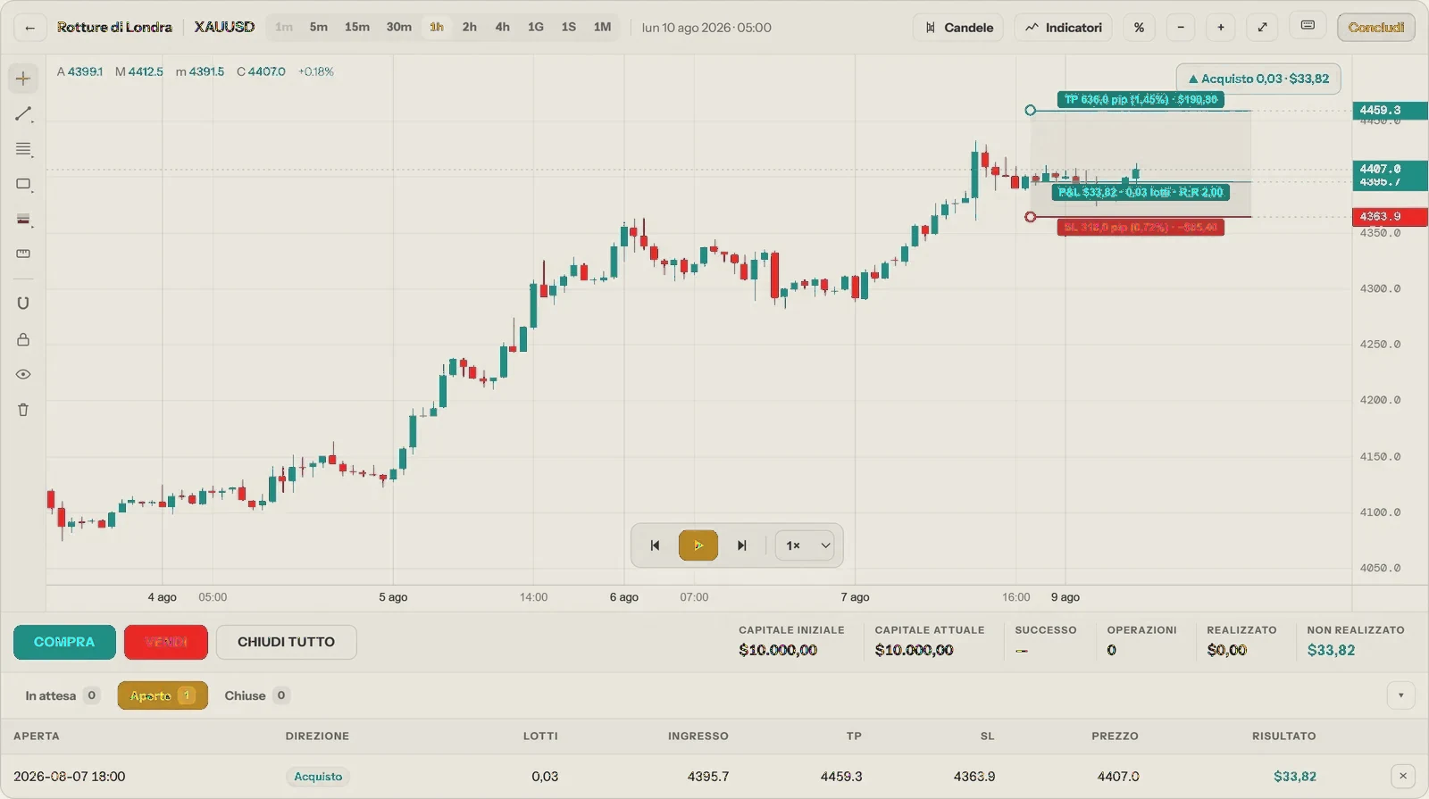Image resolution: width=1429 pixels, height=799 pixels.
Task: Zoom in the chart with plus
Action: [1221, 28]
